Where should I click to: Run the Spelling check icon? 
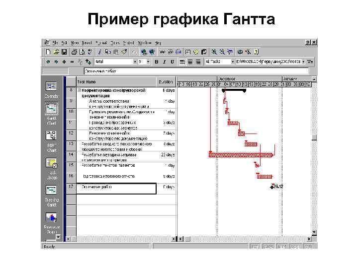coord(90,52)
